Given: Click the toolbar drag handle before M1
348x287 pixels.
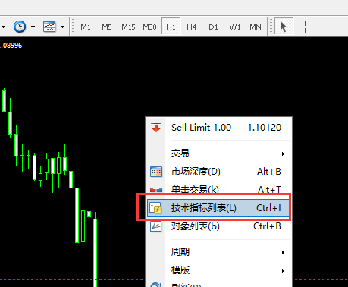Looking at the screenshot, I should point(73,27).
